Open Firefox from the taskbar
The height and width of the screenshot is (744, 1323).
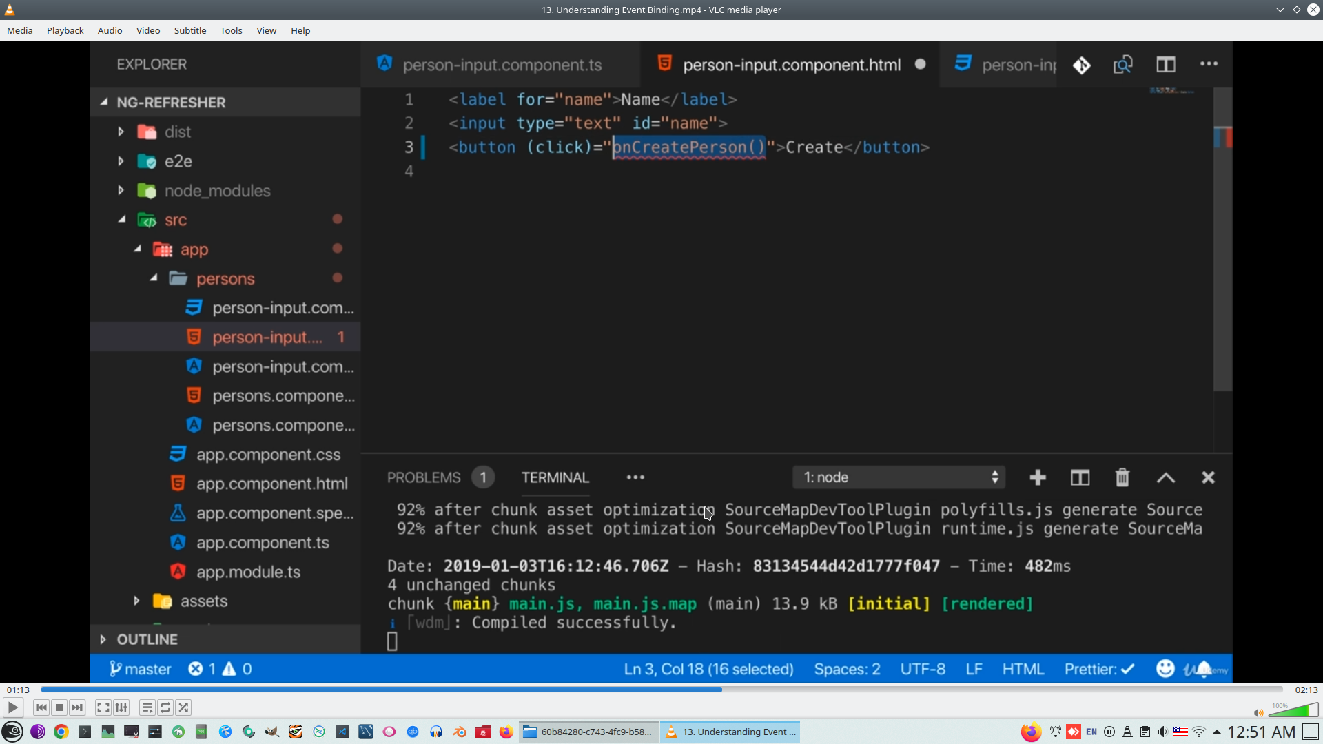(x=506, y=732)
